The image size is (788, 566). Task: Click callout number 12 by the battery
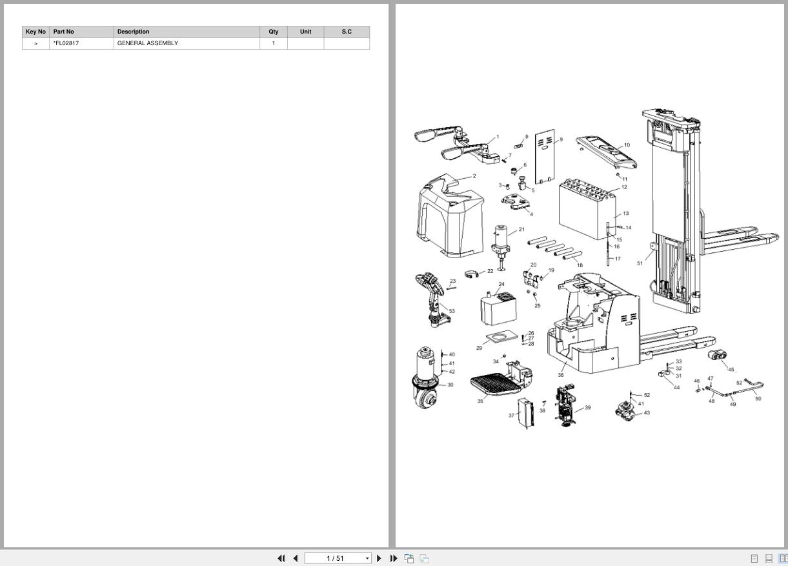click(624, 187)
